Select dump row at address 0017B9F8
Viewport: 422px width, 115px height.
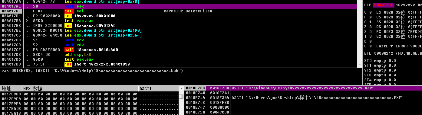(90, 104)
